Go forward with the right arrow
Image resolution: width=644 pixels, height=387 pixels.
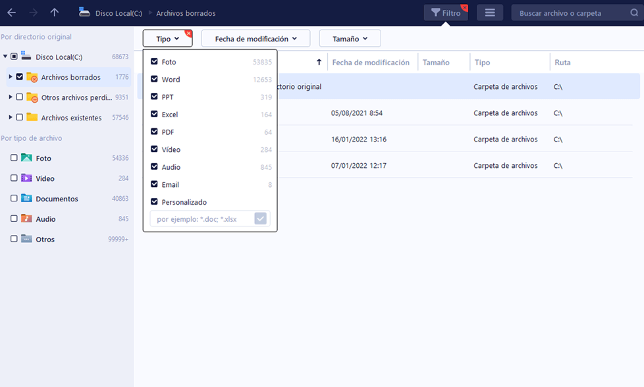coord(34,13)
